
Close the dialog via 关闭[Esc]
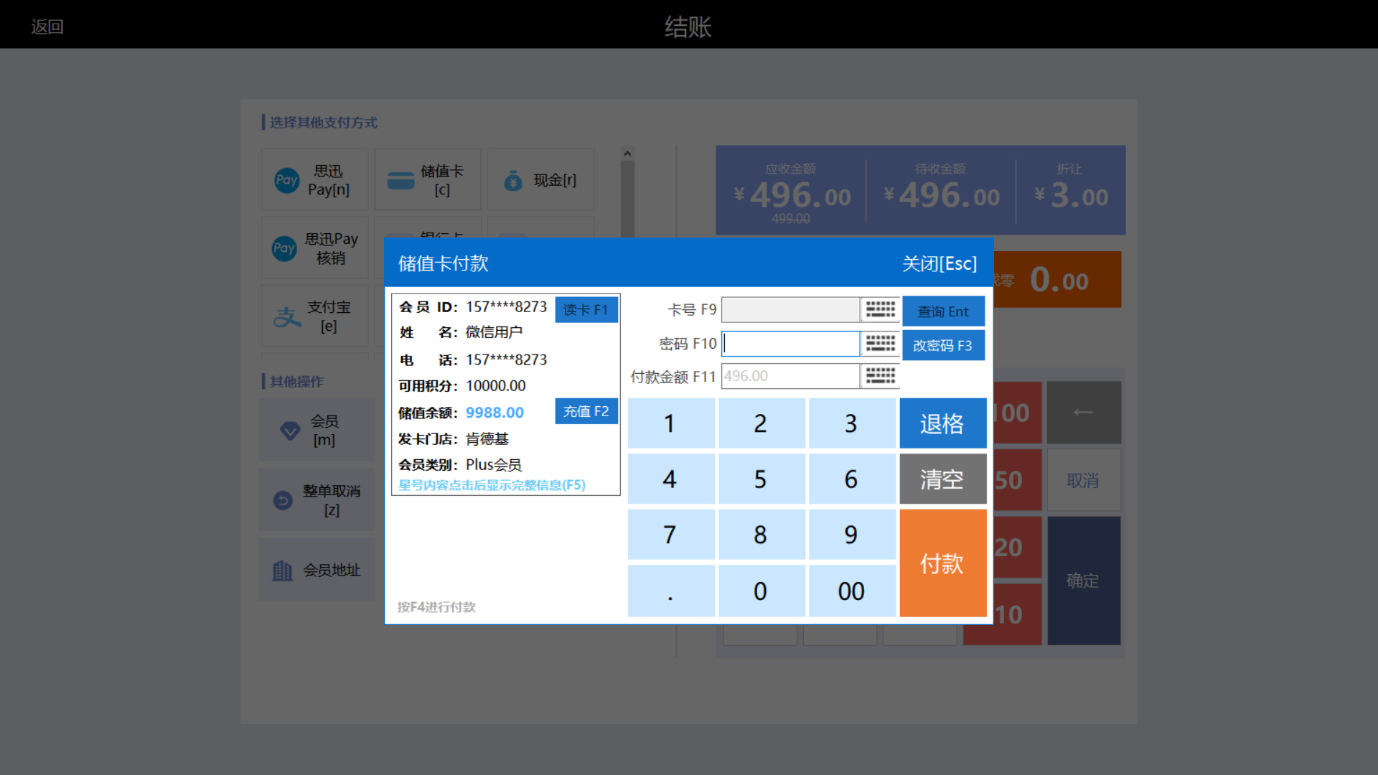(x=939, y=263)
